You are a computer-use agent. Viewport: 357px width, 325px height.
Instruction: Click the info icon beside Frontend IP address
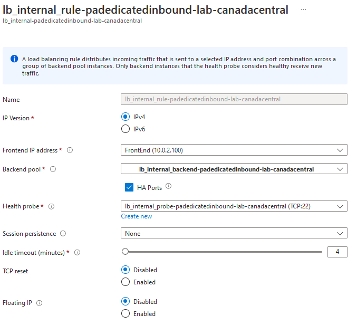70,150
